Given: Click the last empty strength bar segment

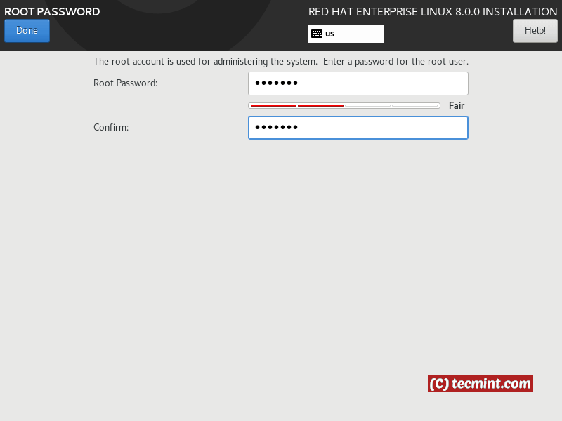Looking at the screenshot, I should tap(414, 105).
